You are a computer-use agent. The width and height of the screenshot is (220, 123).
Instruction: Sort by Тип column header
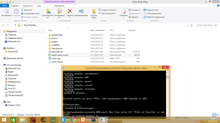pyautogui.click(x=111, y=30)
